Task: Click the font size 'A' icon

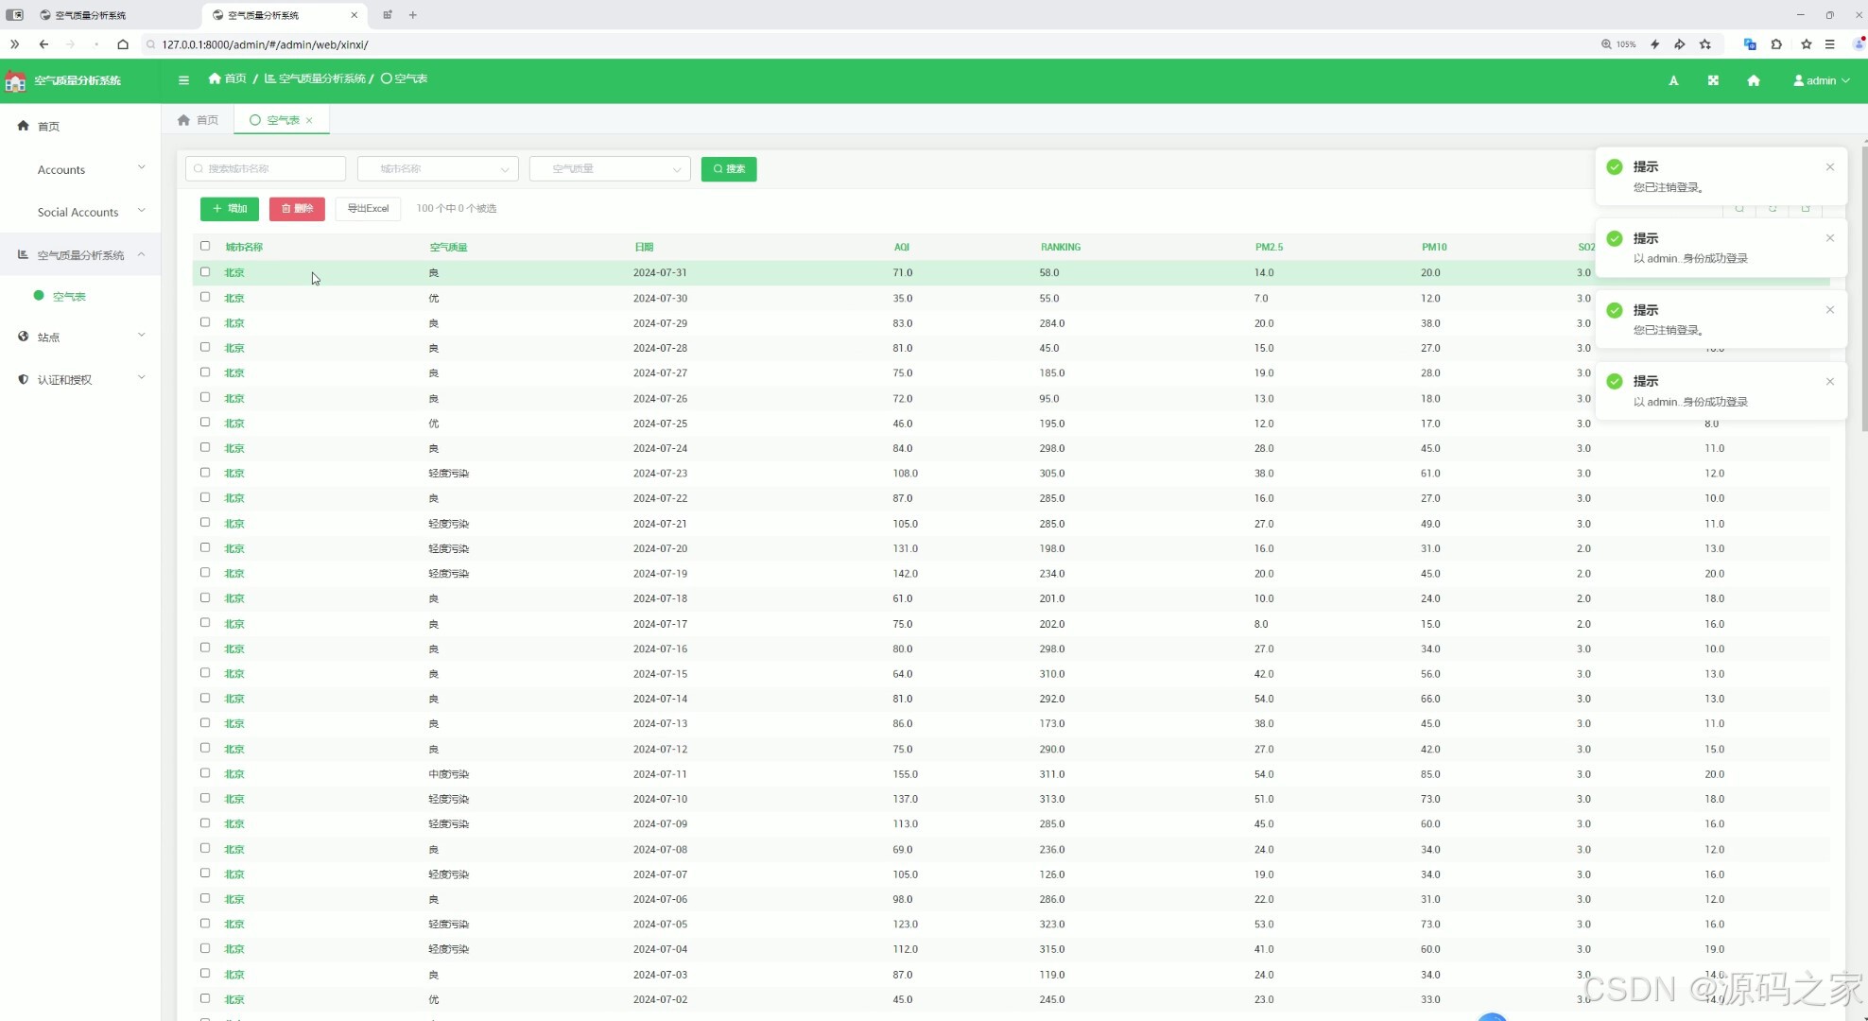Action: pos(1673,81)
